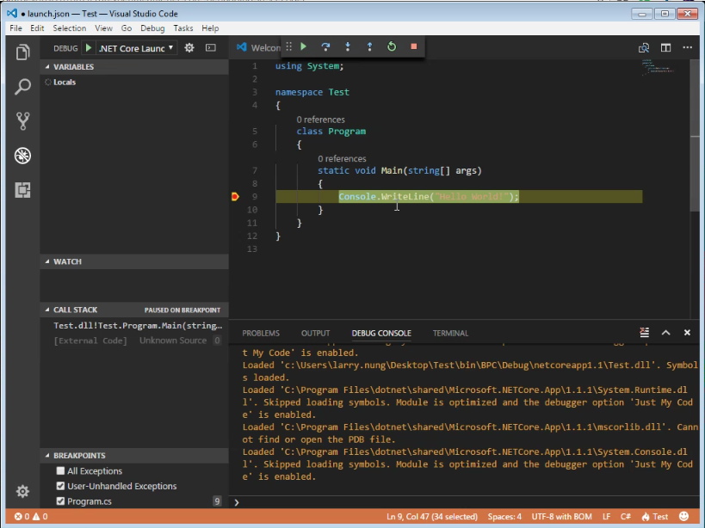Step over in debug toolbar
This screenshot has height=528, width=705.
(x=325, y=46)
